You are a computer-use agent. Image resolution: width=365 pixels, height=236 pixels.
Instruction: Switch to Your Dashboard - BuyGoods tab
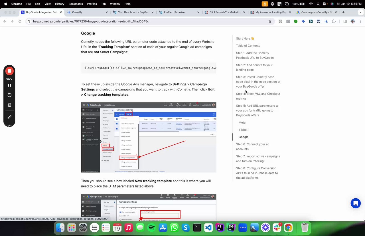(x=133, y=12)
